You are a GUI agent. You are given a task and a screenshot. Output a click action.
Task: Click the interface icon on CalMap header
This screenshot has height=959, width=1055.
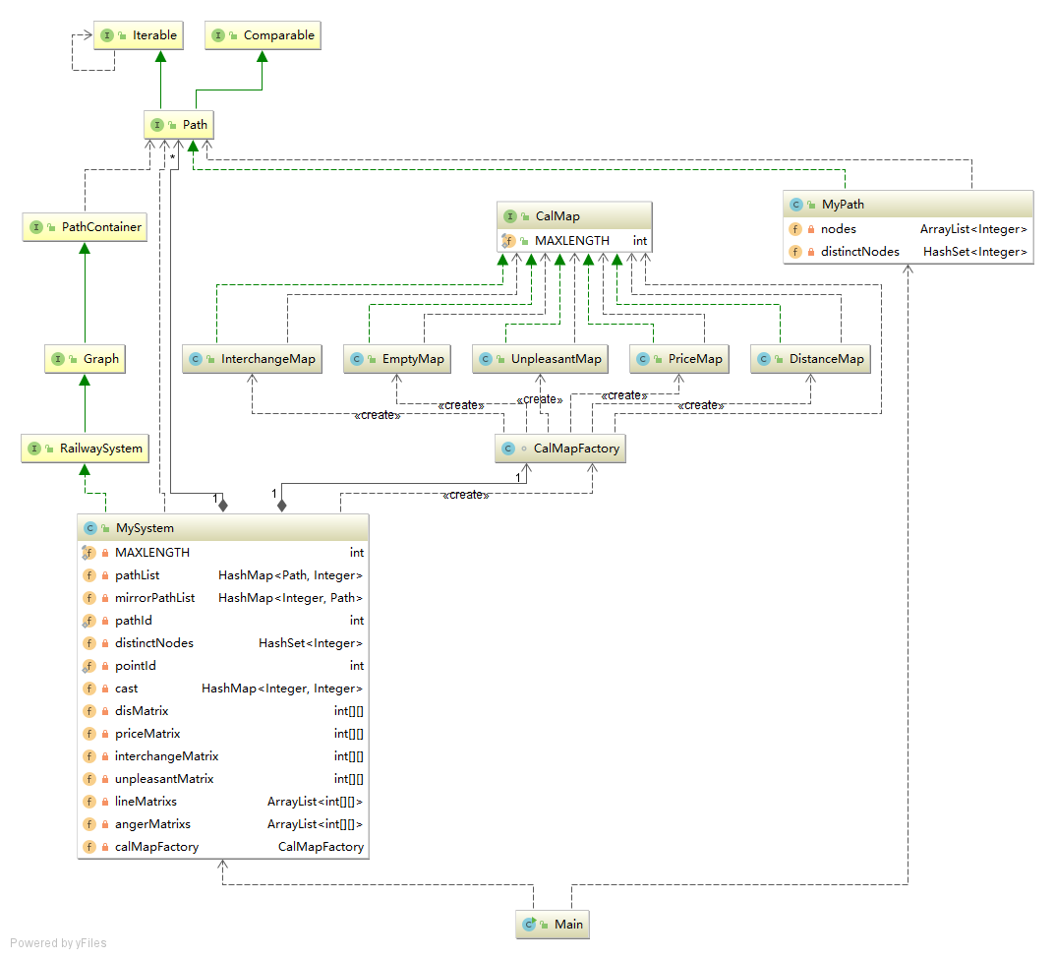tap(510, 216)
